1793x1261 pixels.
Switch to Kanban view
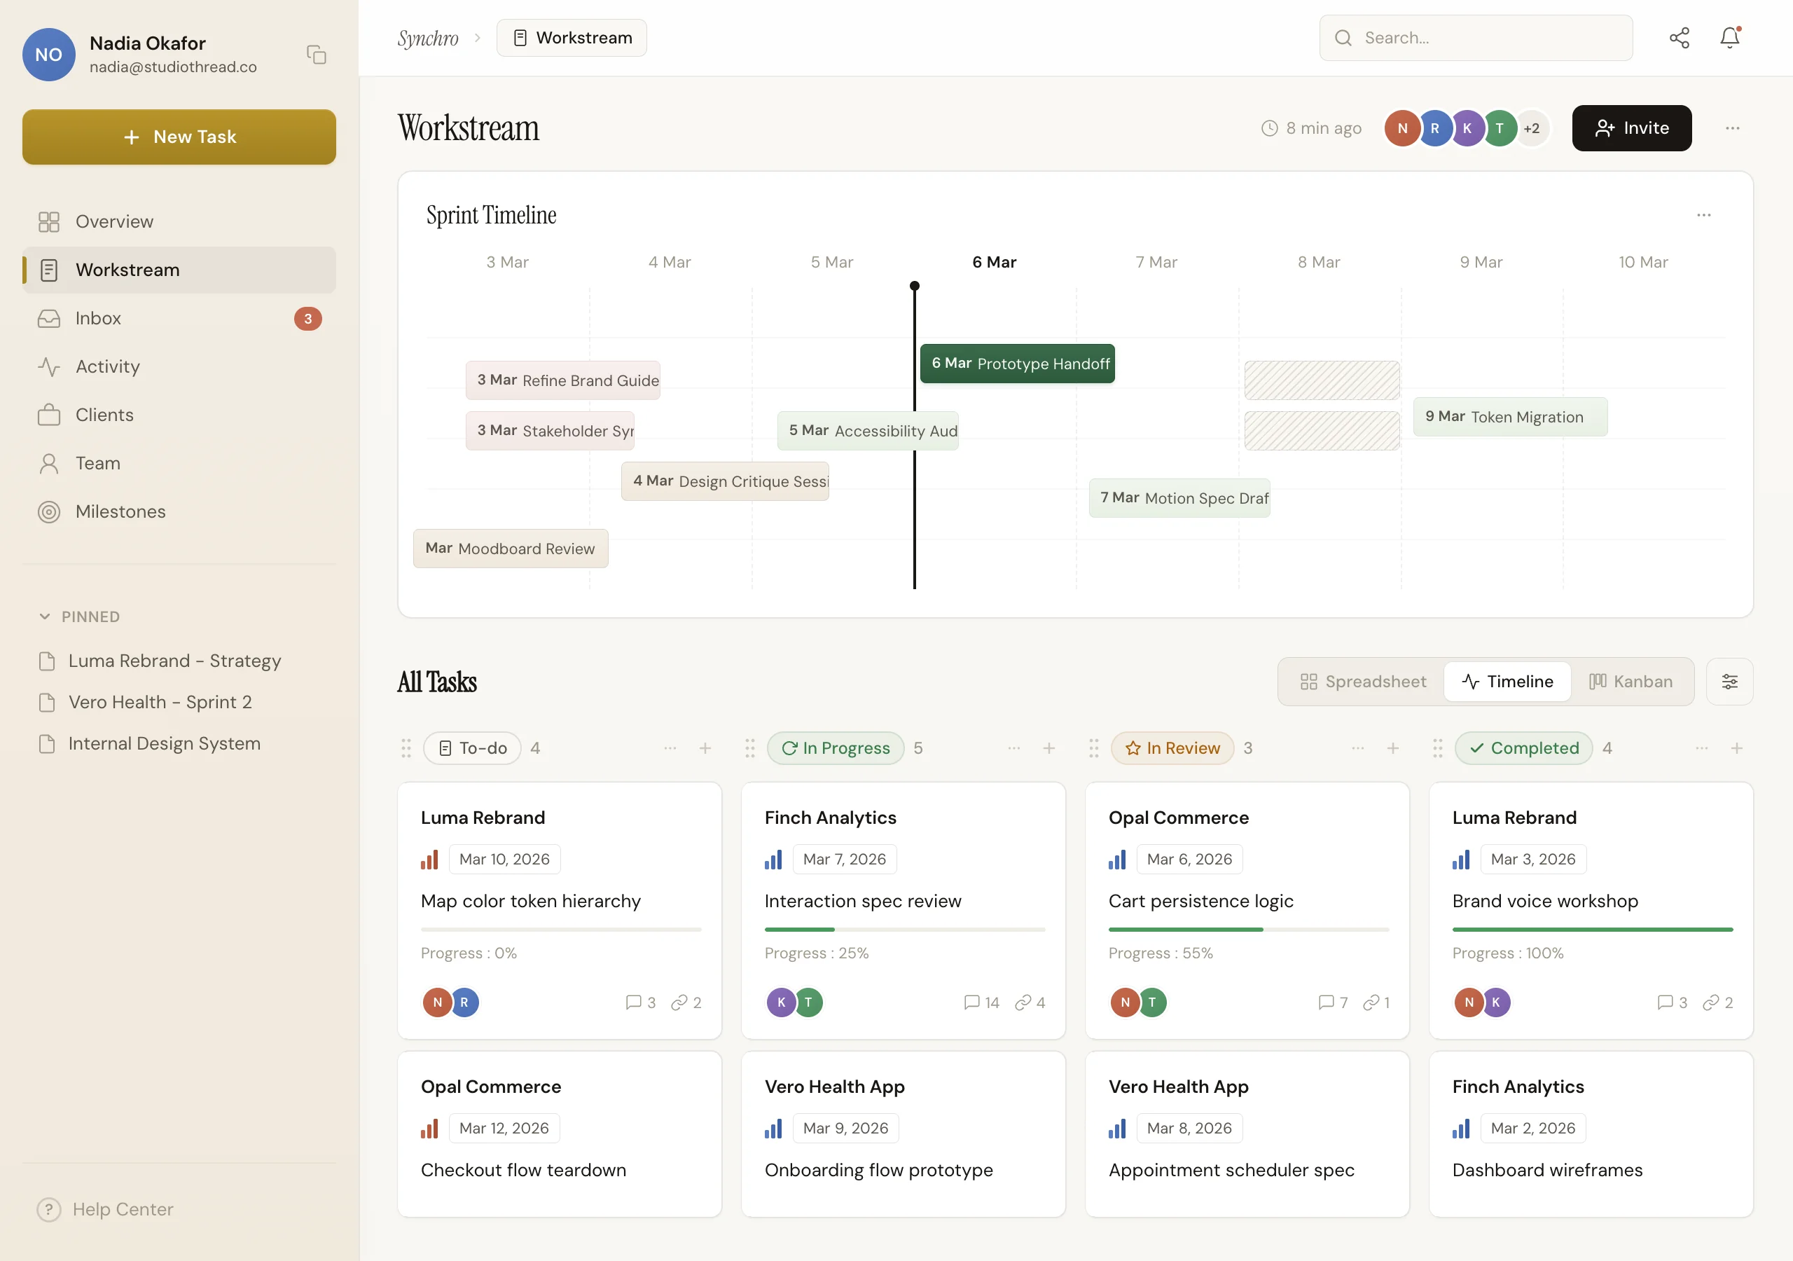pos(1631,681)
